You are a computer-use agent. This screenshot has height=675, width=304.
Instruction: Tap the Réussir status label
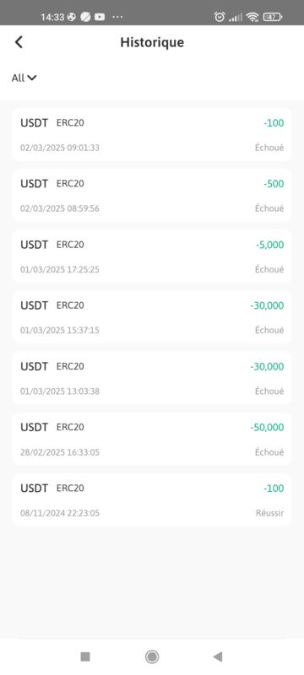click(x=270, y=513)
